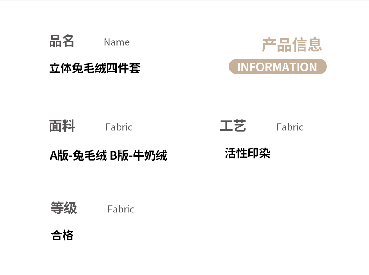Click the 面料 heading
This screenshot has width=369, height=275.
62,126
